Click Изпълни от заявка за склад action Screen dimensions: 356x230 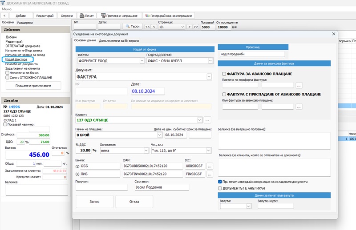25,55
